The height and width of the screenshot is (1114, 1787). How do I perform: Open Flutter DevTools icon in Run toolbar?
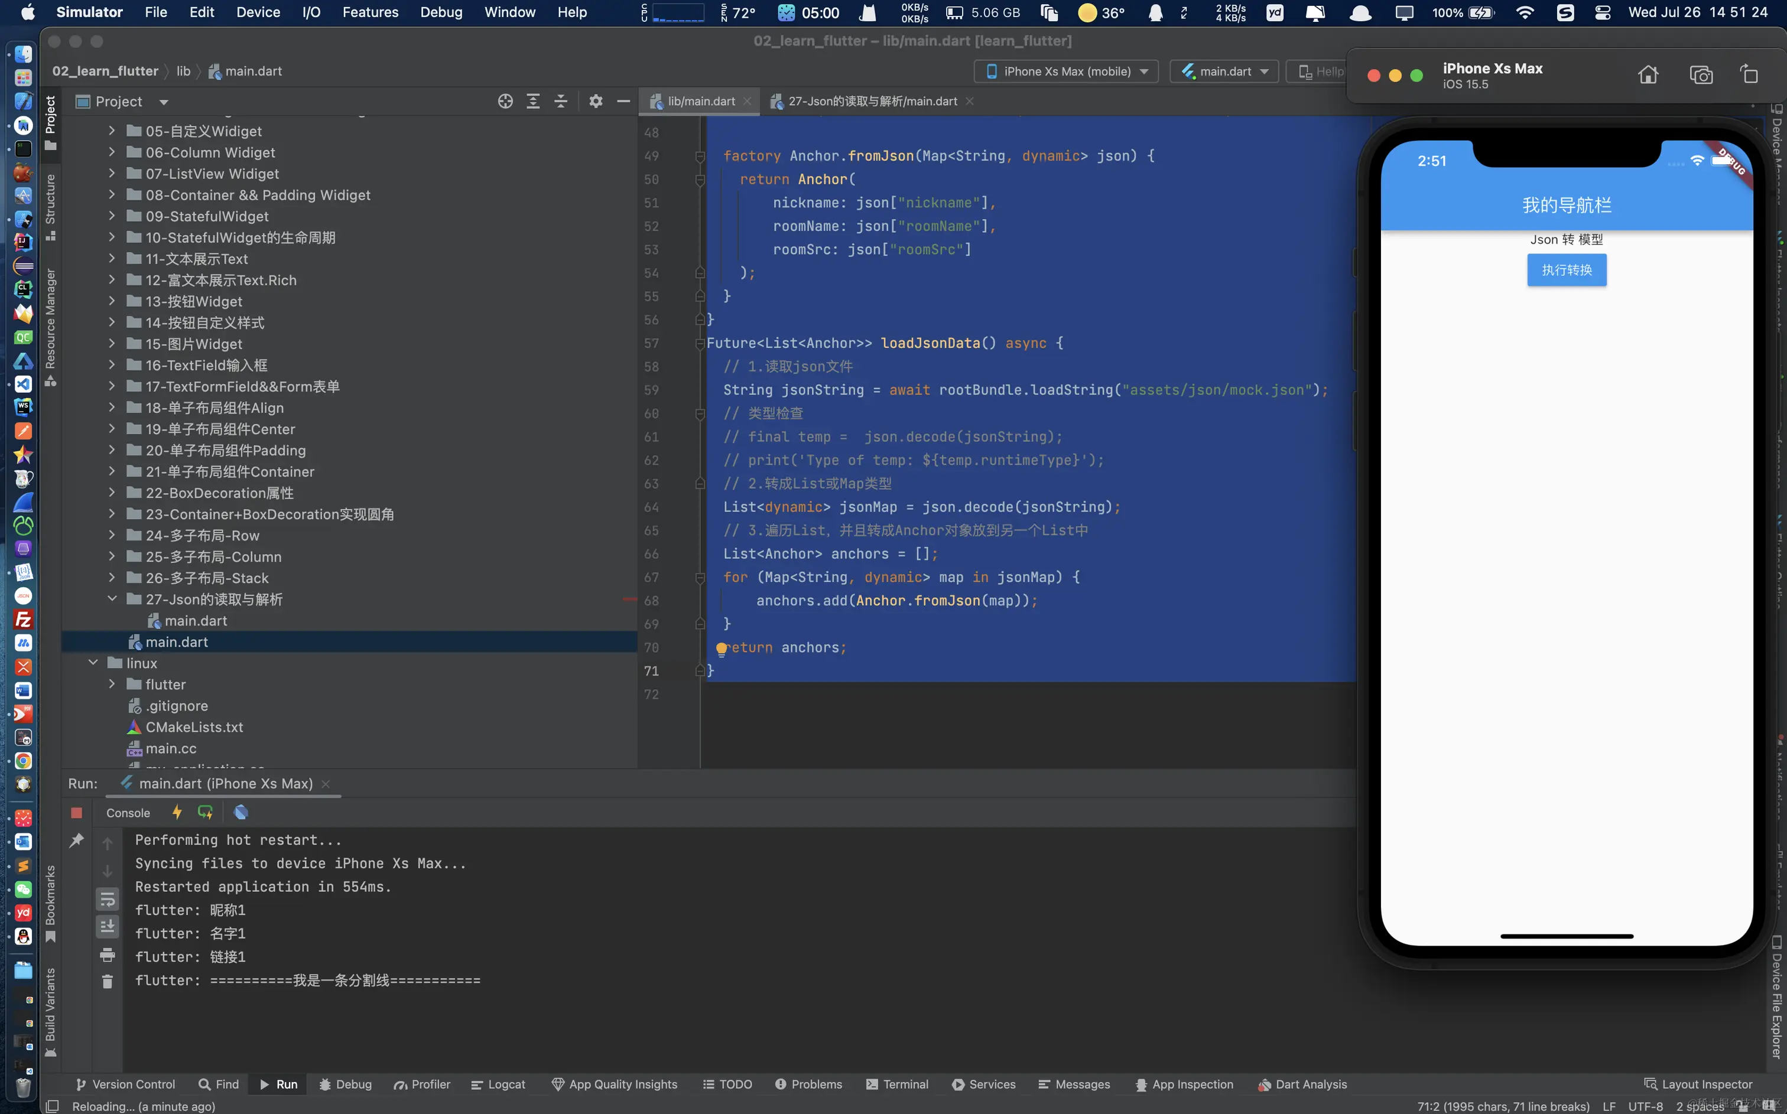(x=241, y=812)
